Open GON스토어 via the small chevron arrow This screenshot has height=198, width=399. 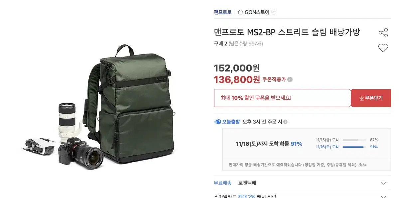coord(274,12)
